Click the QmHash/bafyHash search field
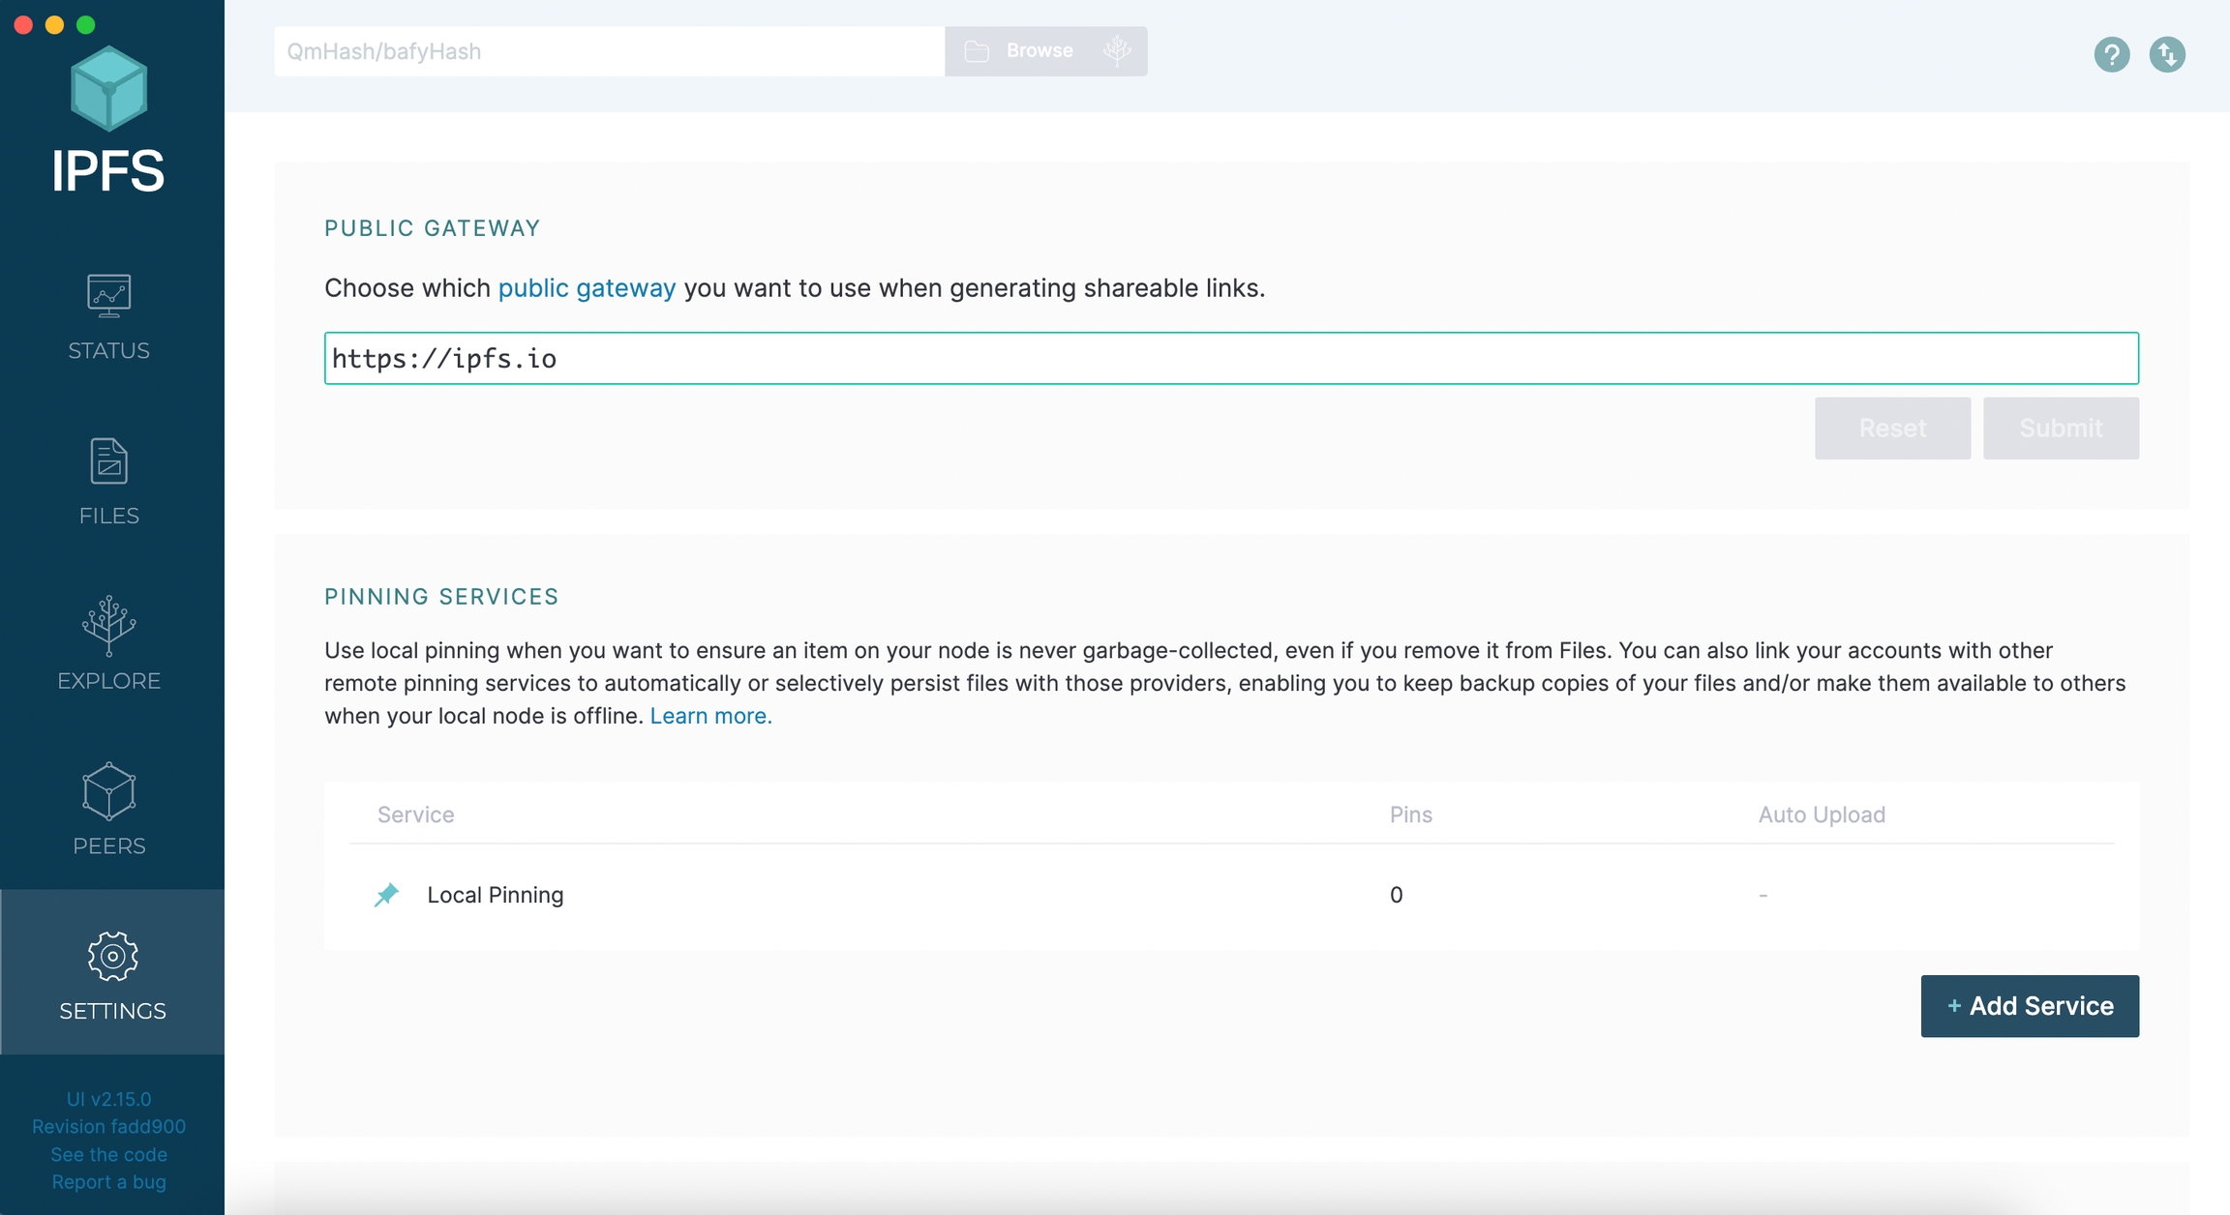This screenshot has height=1215, width=2230. (608, 51)
